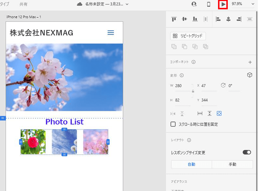The image size is (258, 191).
Task: Switch to the 共有 tab
Action: (23, 4)
